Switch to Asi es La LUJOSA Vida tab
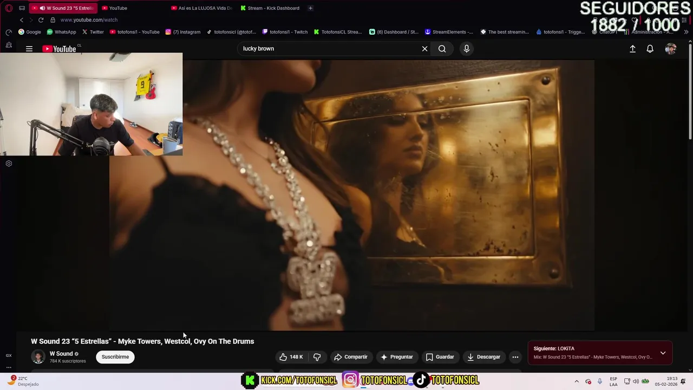Image resolution: width=693 pixels, height=390 pixels. (201, 8)
